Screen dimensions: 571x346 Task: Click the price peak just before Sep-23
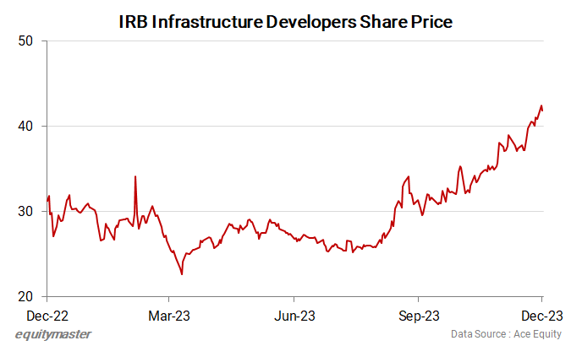click(x=409, y=177)
